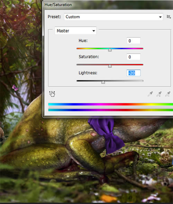Click the top rainbow color bar

pos(110,104)
